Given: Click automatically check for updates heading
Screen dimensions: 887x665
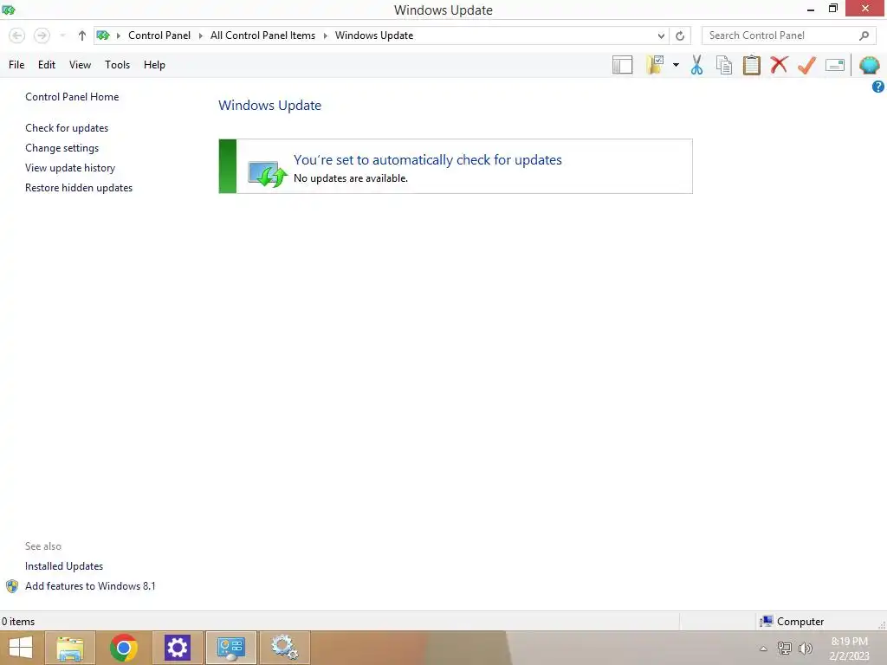Looking at the screenshot, I should pyautogui.click(x=428, y=160).
